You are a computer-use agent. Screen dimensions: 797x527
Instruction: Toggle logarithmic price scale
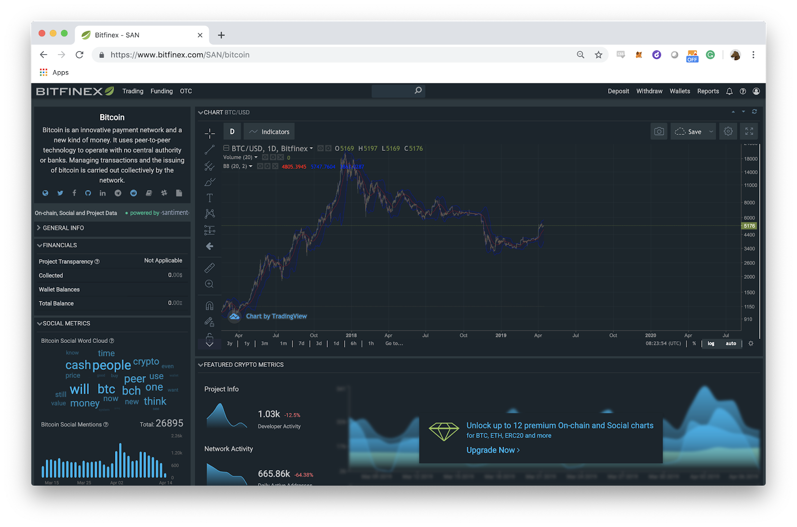click(711, 343)
